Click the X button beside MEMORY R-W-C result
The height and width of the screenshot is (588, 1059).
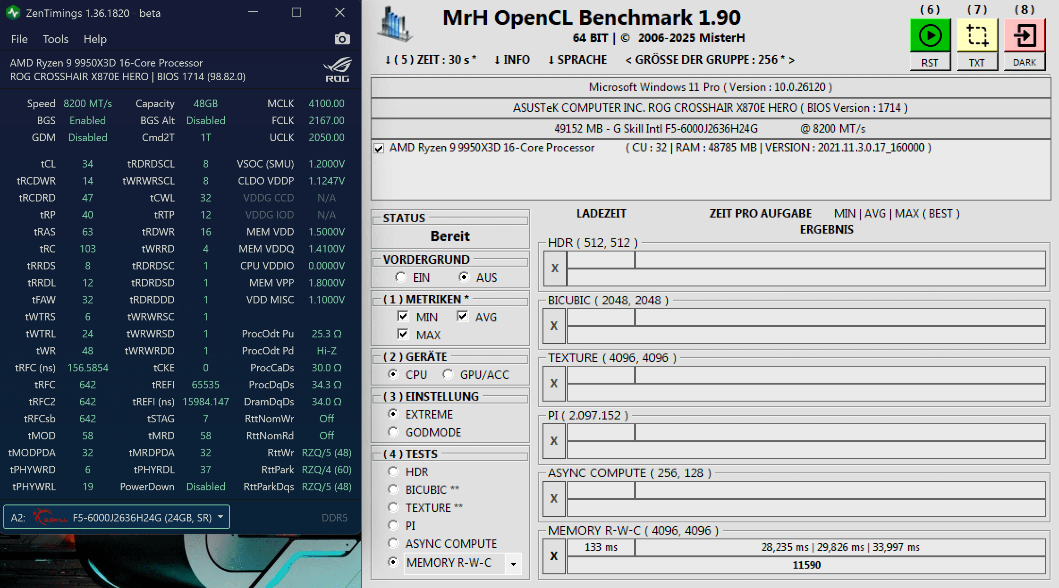[554, 556]
